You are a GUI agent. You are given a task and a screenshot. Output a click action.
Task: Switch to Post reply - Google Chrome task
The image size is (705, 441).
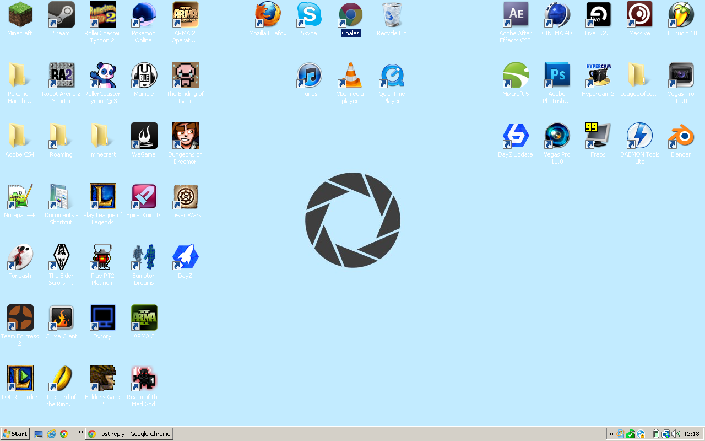(x=129, y=434)
